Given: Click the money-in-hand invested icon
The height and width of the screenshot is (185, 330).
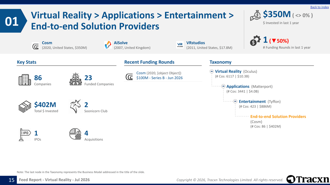Looking at the screenshot, I should coord(255,16).
